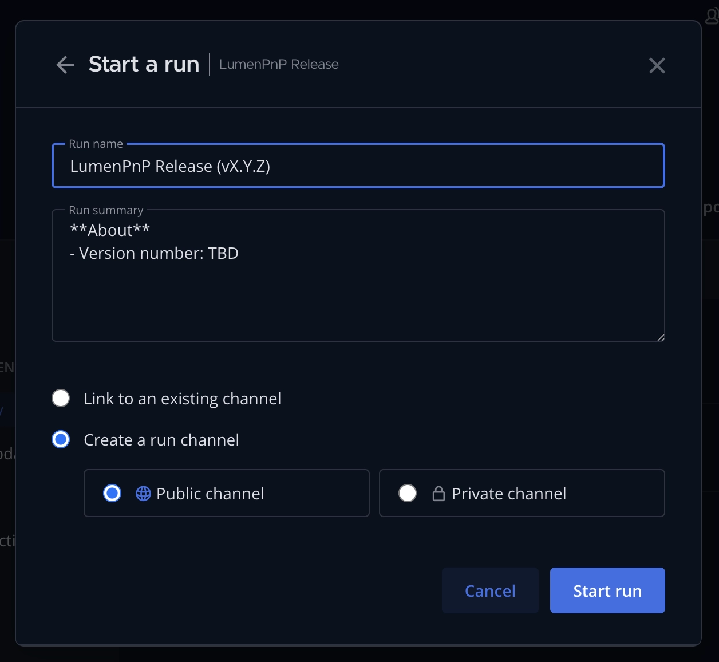This screenshot has height=662, width=719.
Task: Click the "Link to an existing channel" label
Action: tap(182, 399)
